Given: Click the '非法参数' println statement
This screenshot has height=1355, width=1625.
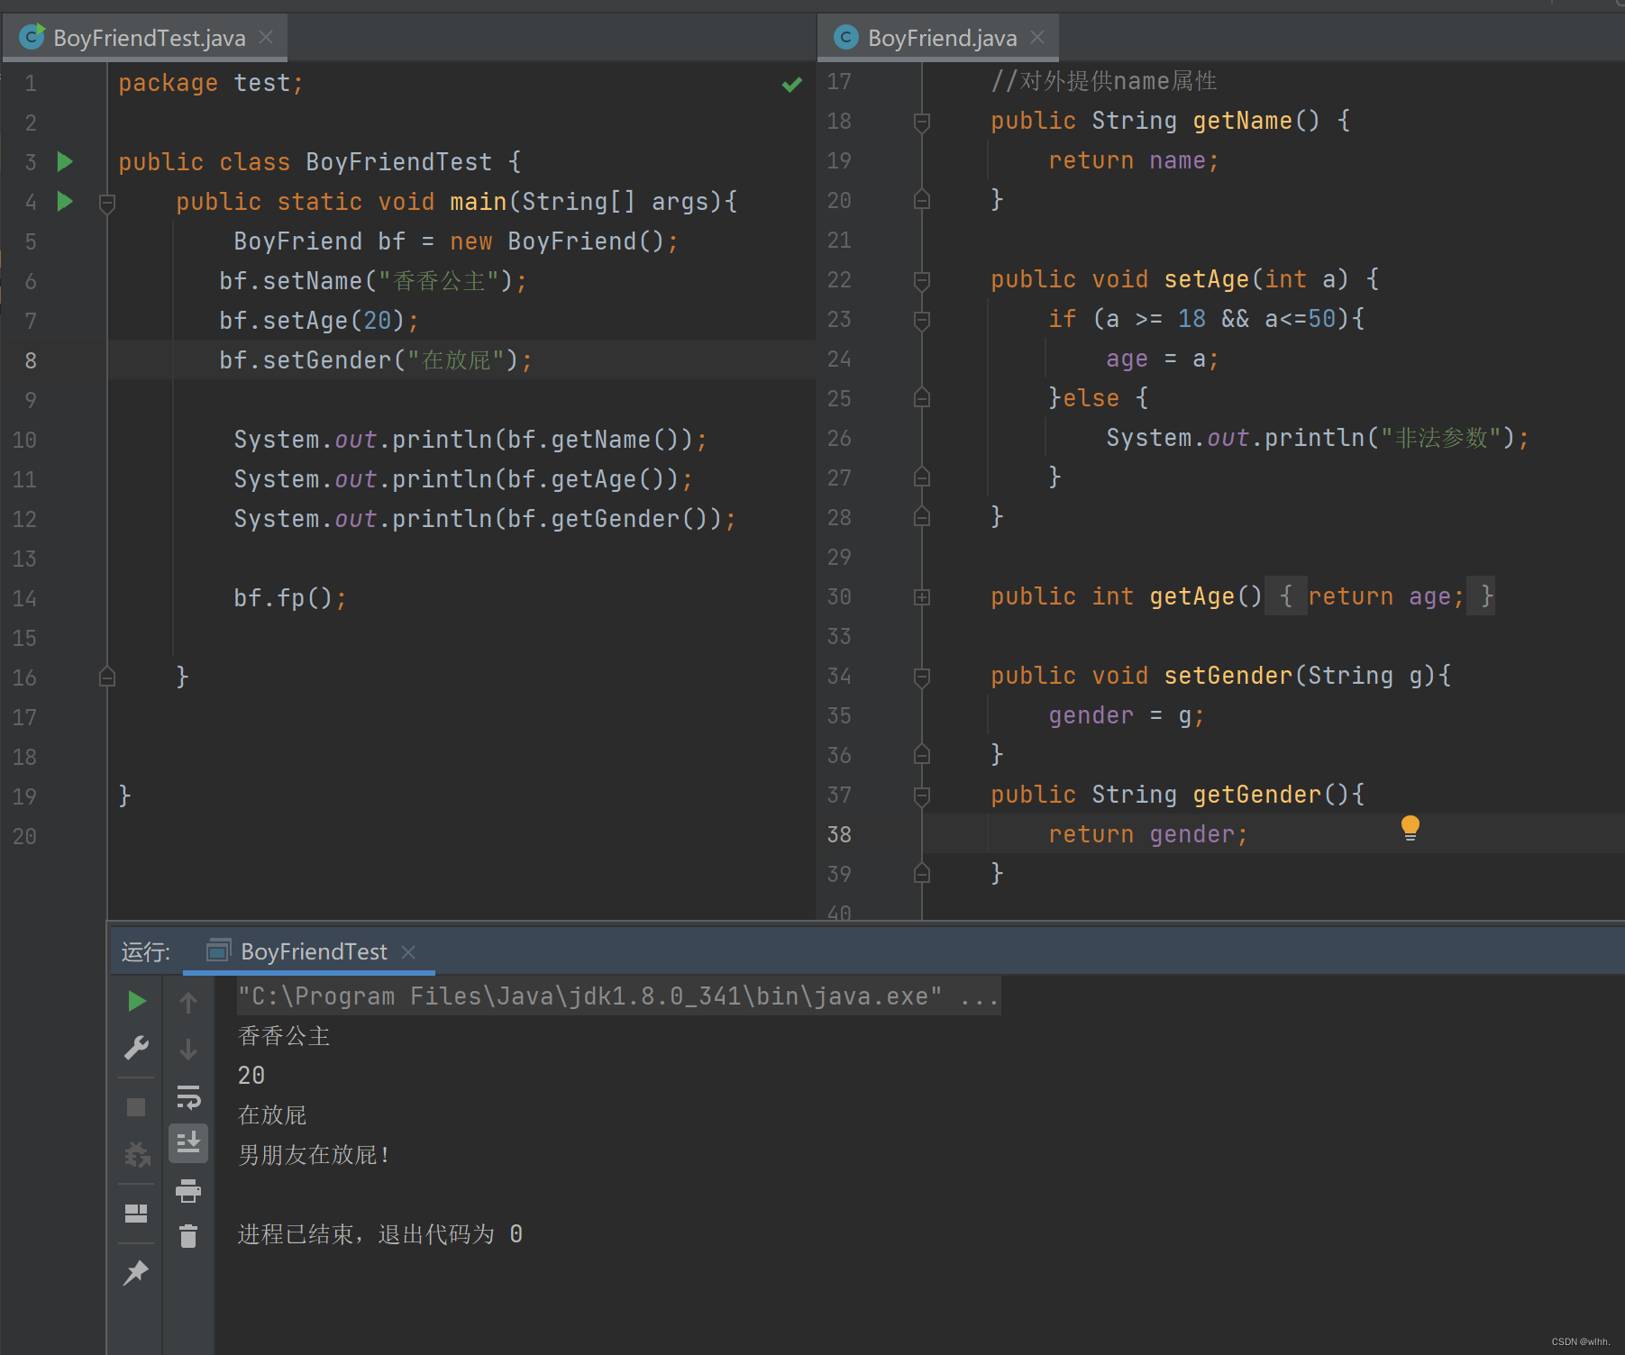Looking at the screenshot, I should [x=1318, y=438].
